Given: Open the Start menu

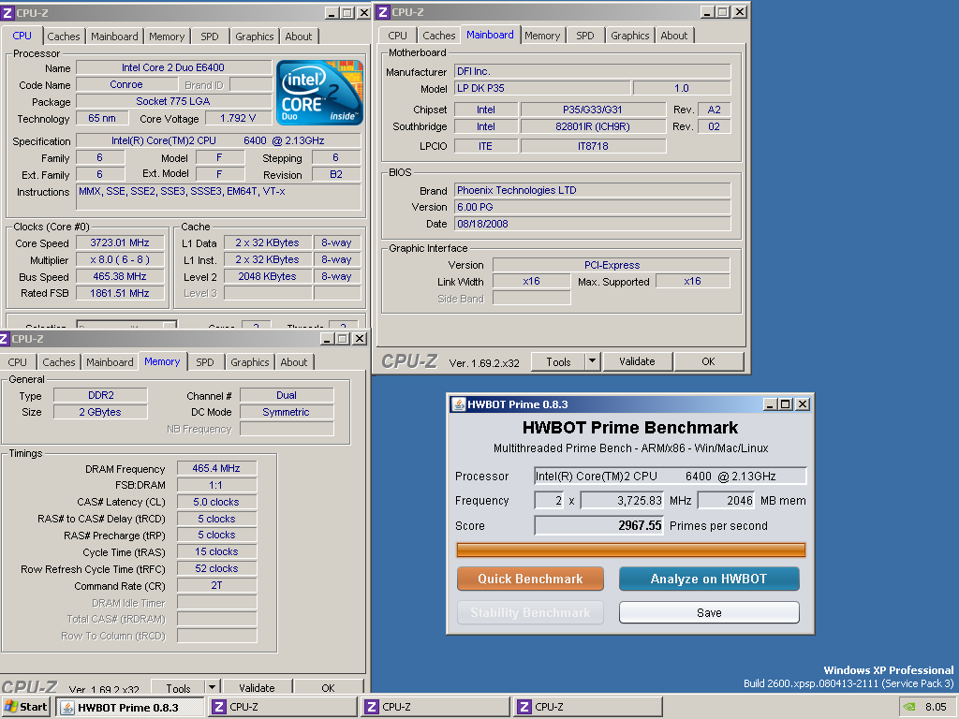Looking at the screenshot, I should pos(26,707).
